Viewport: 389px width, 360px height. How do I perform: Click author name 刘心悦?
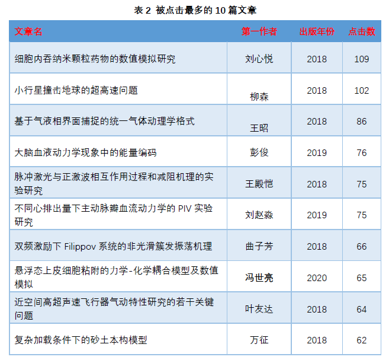[259, 59]
